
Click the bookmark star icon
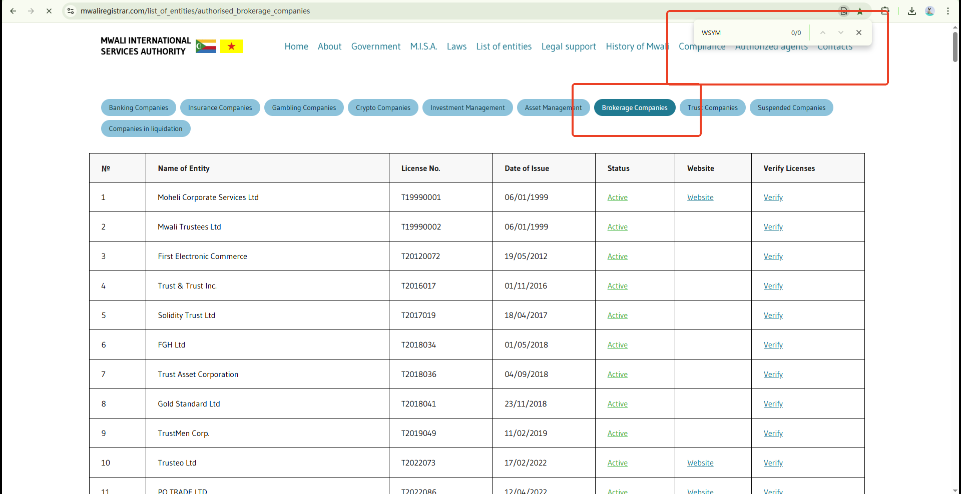(x=860, y=11)
